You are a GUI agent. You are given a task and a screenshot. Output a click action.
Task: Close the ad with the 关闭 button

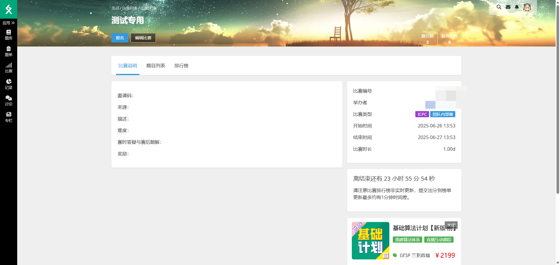[451, 225]
